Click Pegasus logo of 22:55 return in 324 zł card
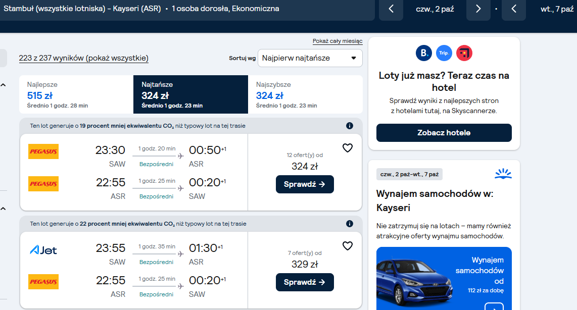Screen dimensions: 577x310 click(x=43, y=184)
